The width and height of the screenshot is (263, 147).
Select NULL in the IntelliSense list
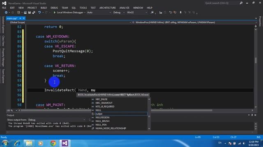click(120, 110)
